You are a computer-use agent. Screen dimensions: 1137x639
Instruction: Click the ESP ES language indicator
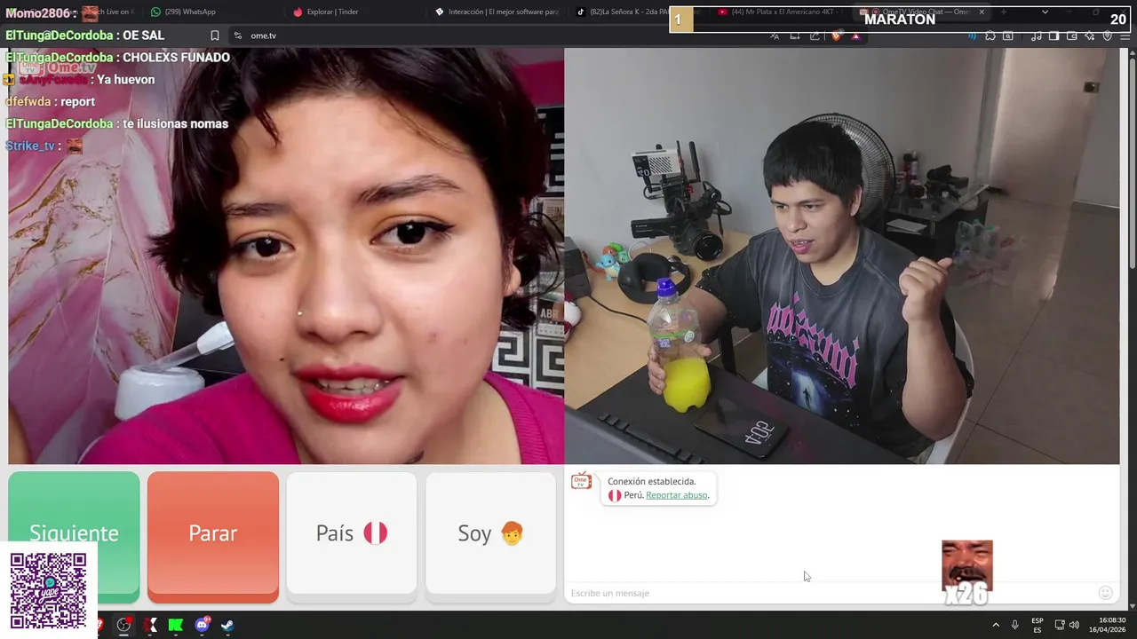[x=1038, y=625]
